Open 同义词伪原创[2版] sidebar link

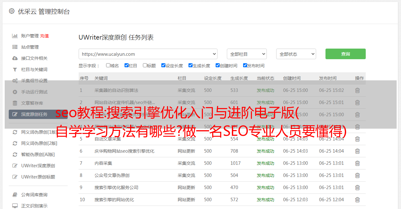click(39, 143)
